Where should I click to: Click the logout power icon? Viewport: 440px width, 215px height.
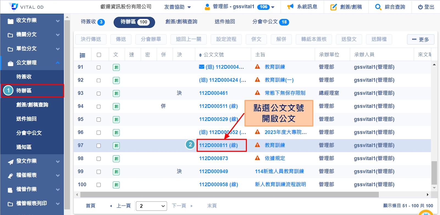pyautogui.click(x=420, y=7)
